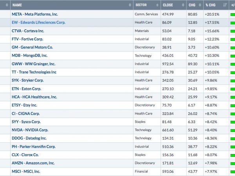
Task: Sort table by the NAME column sort arrows
Action: (130, 5)
